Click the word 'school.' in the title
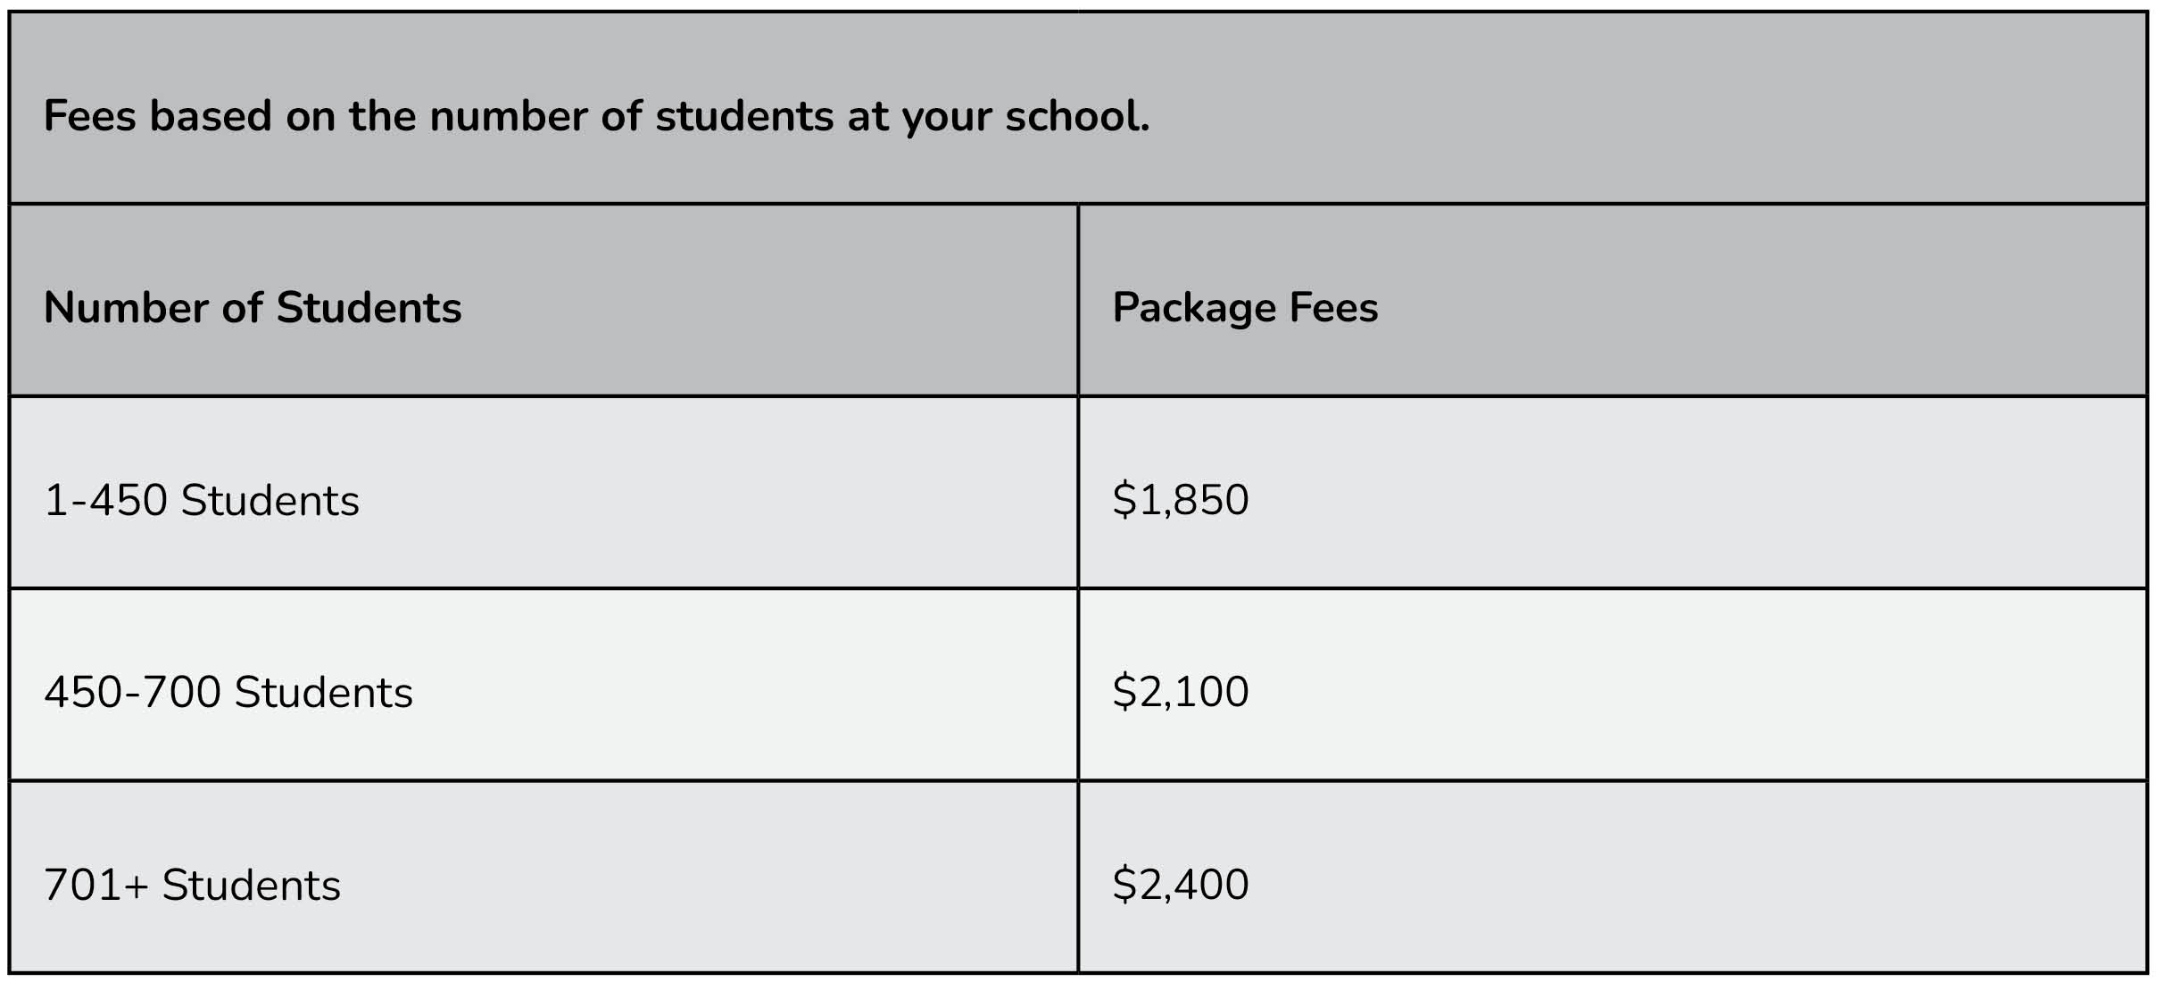 coord(1077,116)
